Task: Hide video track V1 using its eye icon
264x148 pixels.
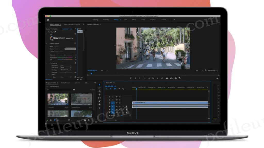Action: point(120,103)
